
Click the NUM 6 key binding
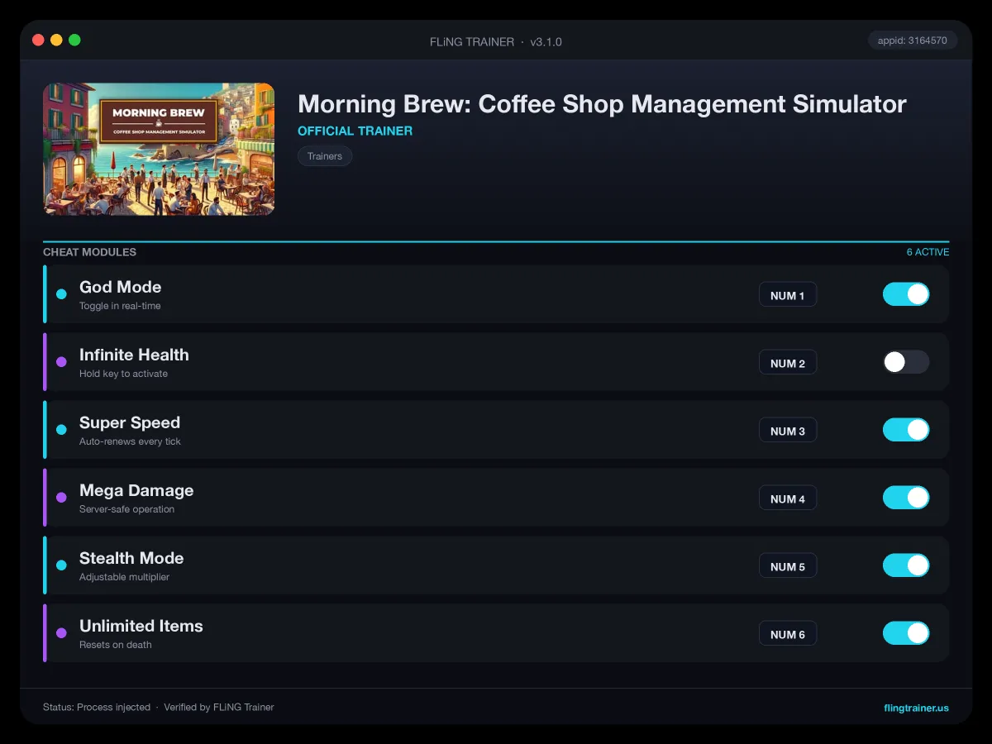[788, 634]
